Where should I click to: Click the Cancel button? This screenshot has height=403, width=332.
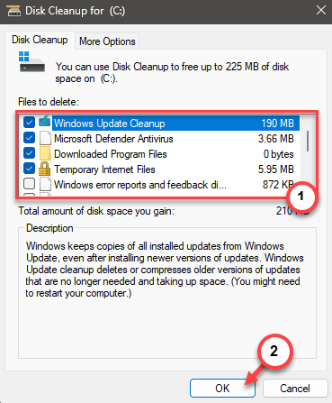(295, 389)
